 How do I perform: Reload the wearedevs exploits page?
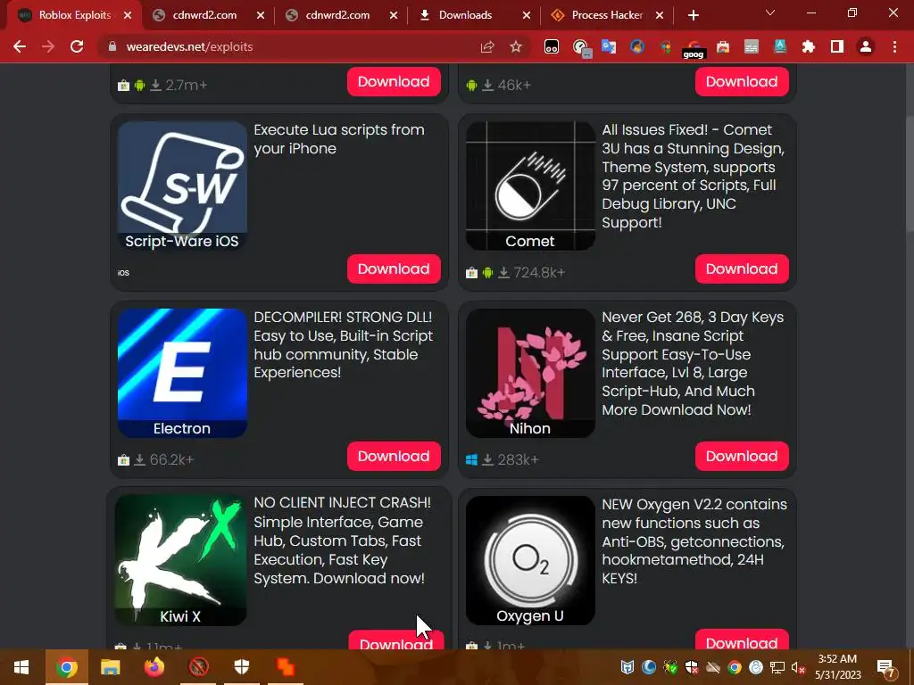(77, 46)
